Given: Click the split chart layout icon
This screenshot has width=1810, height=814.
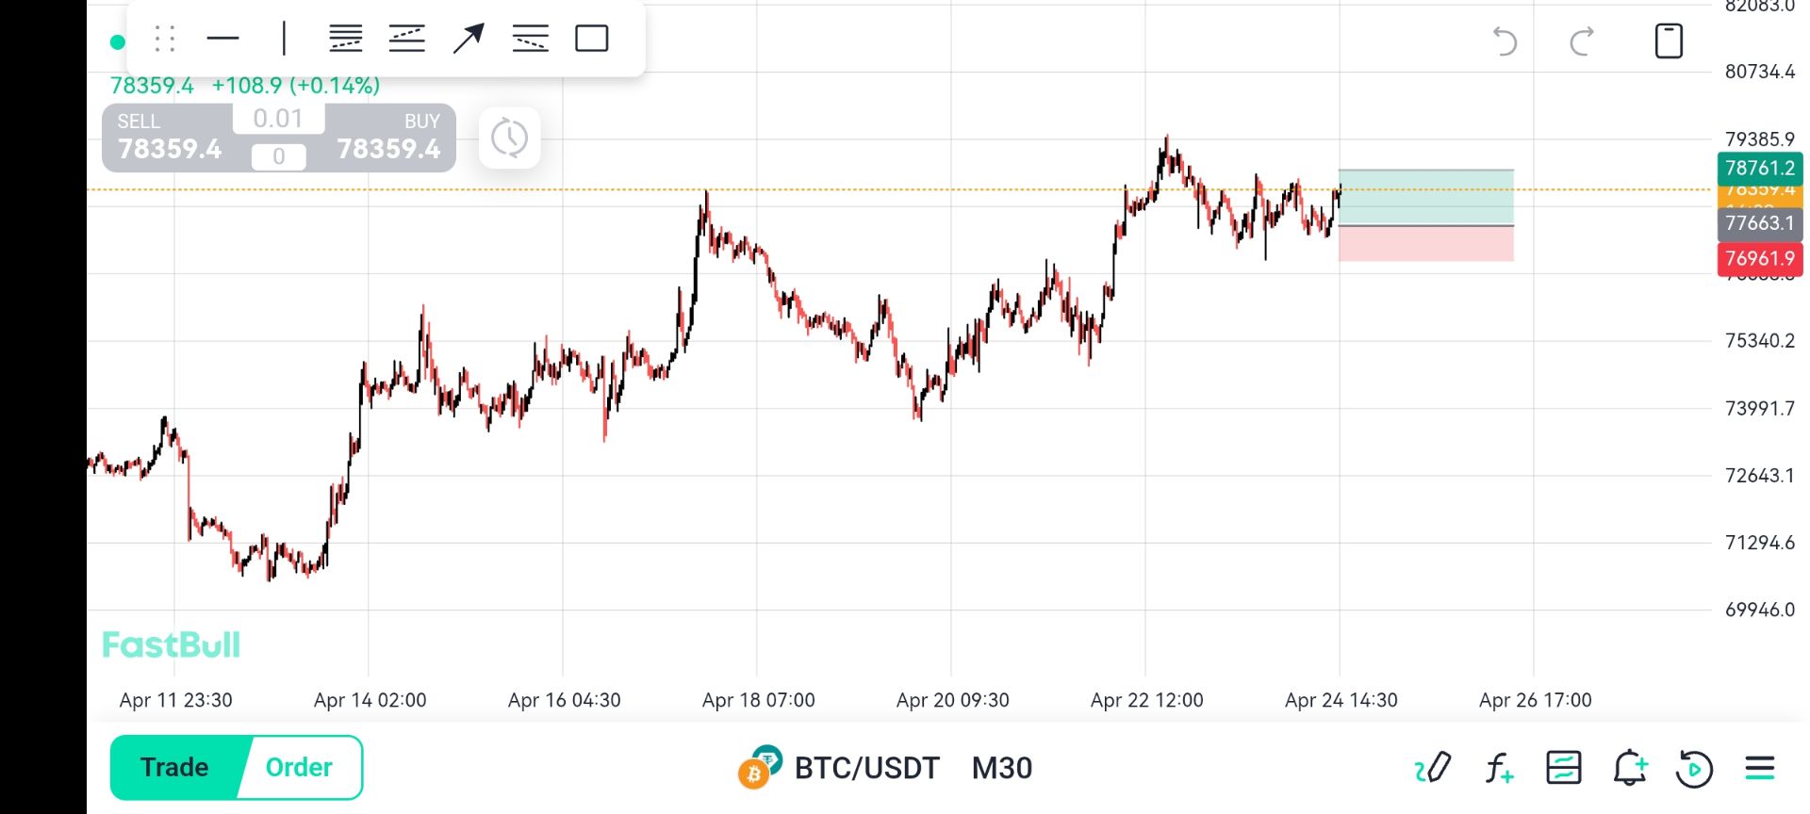Looking at the screenshot, I should 1564,769.
